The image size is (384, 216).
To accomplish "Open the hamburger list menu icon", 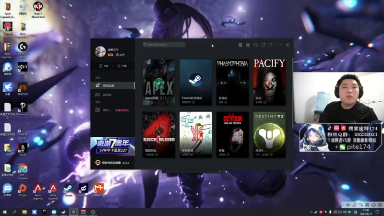I will pos(270,45).
